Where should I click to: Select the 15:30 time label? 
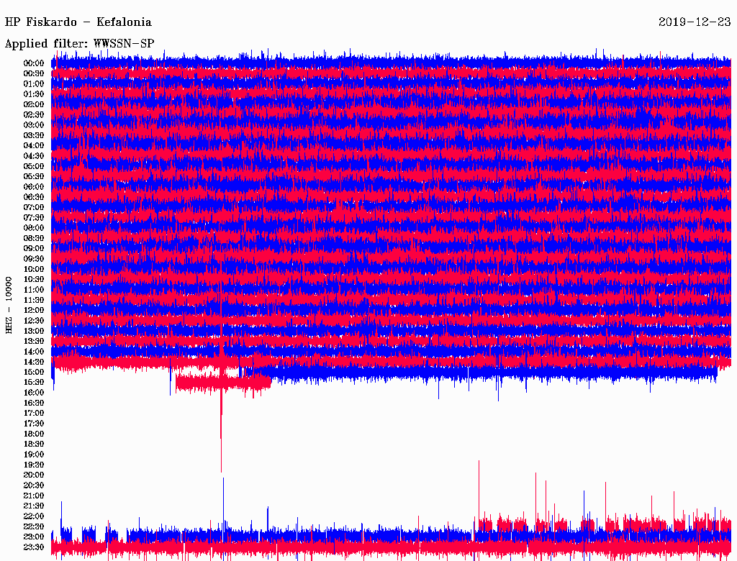coord(34,383)
